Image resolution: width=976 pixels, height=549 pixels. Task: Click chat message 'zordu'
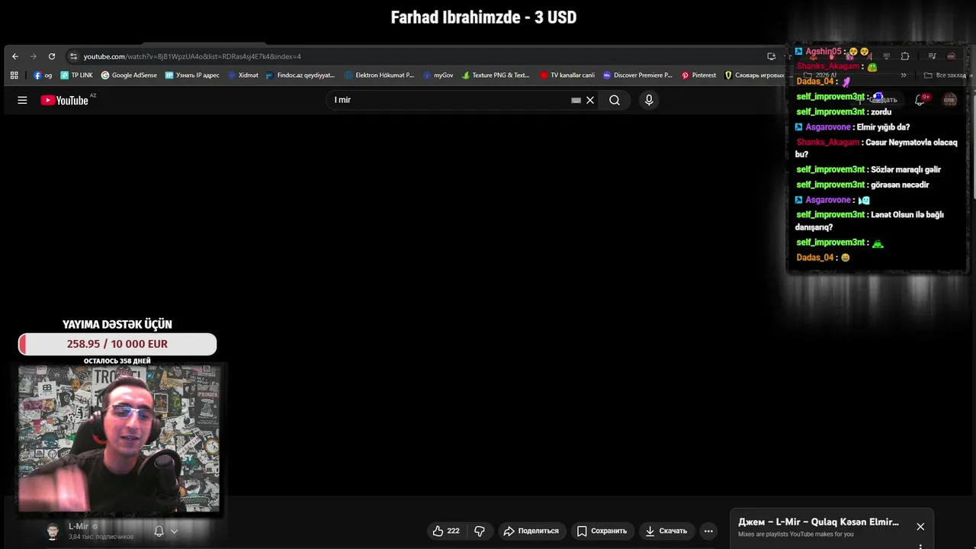881,112
